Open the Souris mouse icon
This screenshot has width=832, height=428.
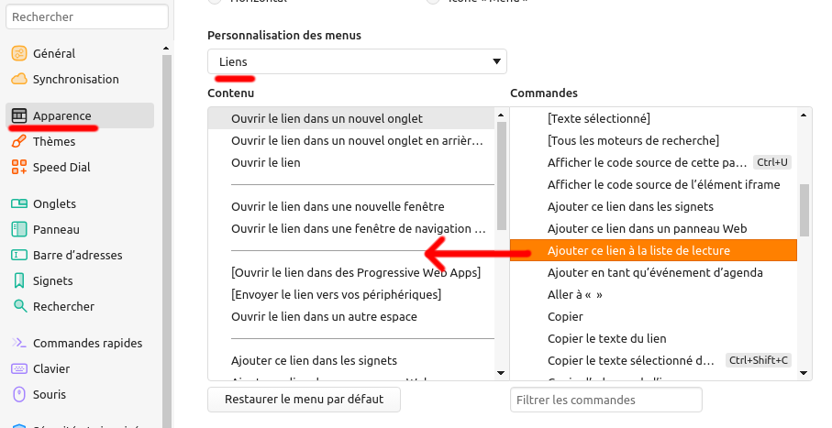(18, 395)
